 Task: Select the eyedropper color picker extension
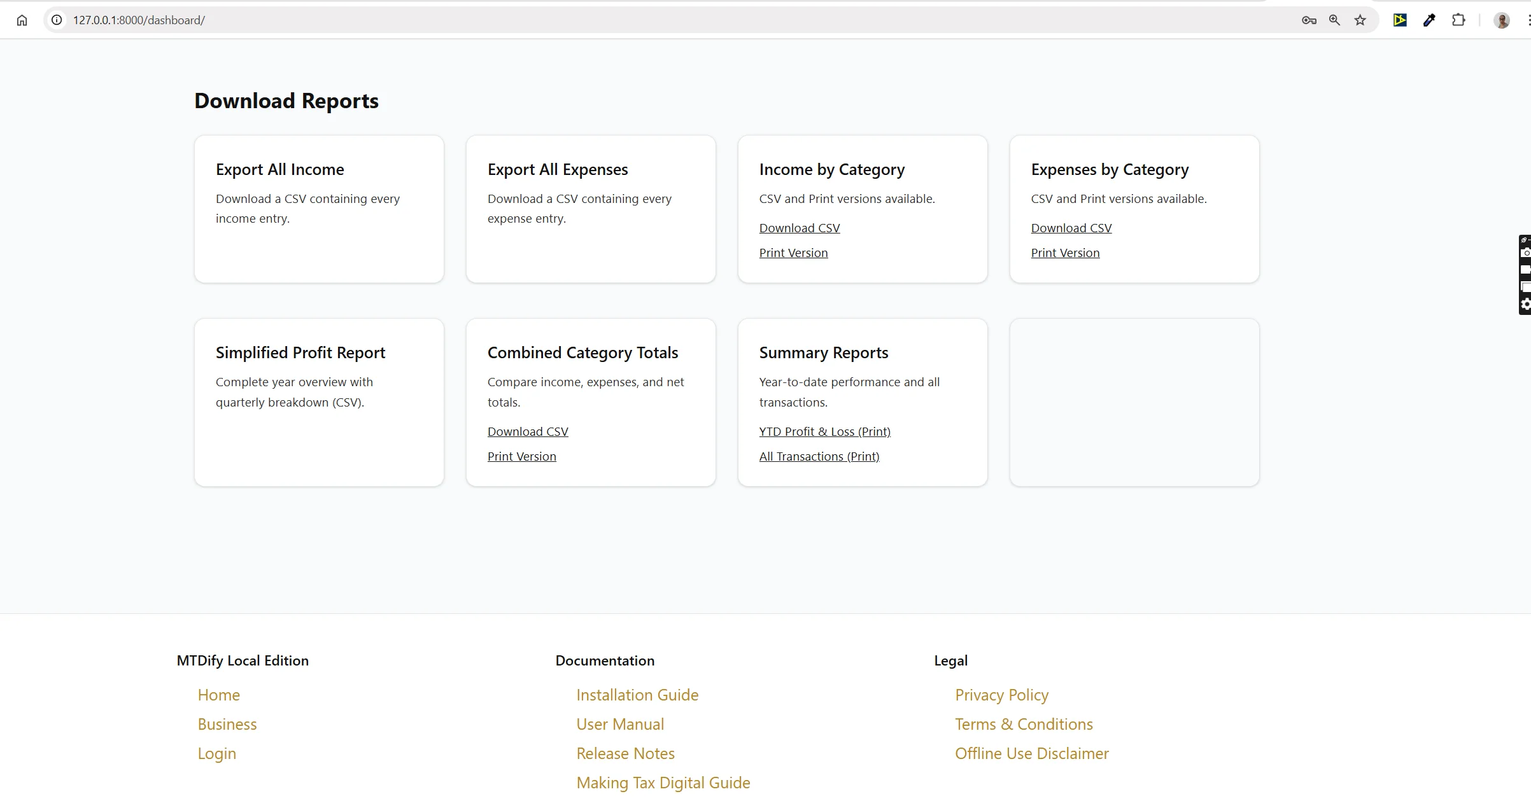[1429, 20]
